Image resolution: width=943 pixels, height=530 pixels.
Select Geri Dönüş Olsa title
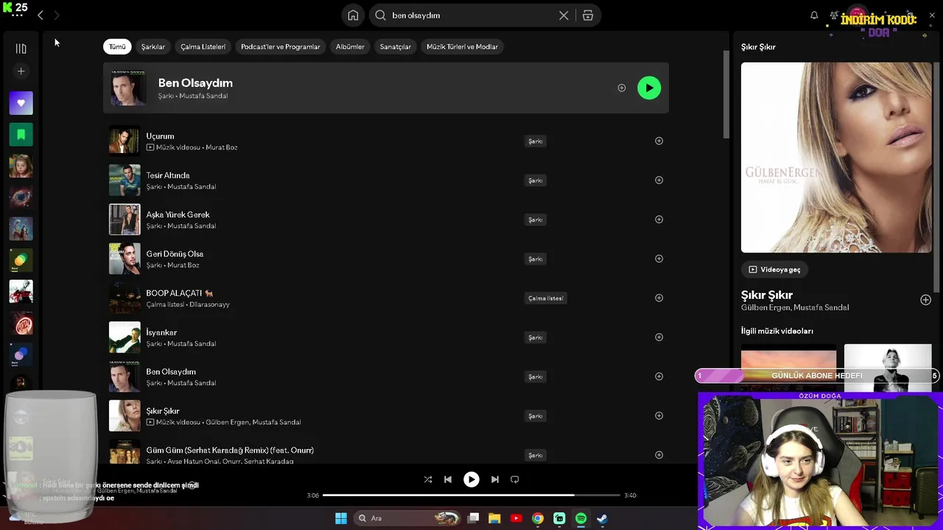175,254
